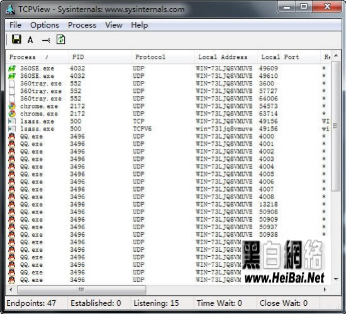
Task: Open the Options menu
Action: [x=45, y=25]
